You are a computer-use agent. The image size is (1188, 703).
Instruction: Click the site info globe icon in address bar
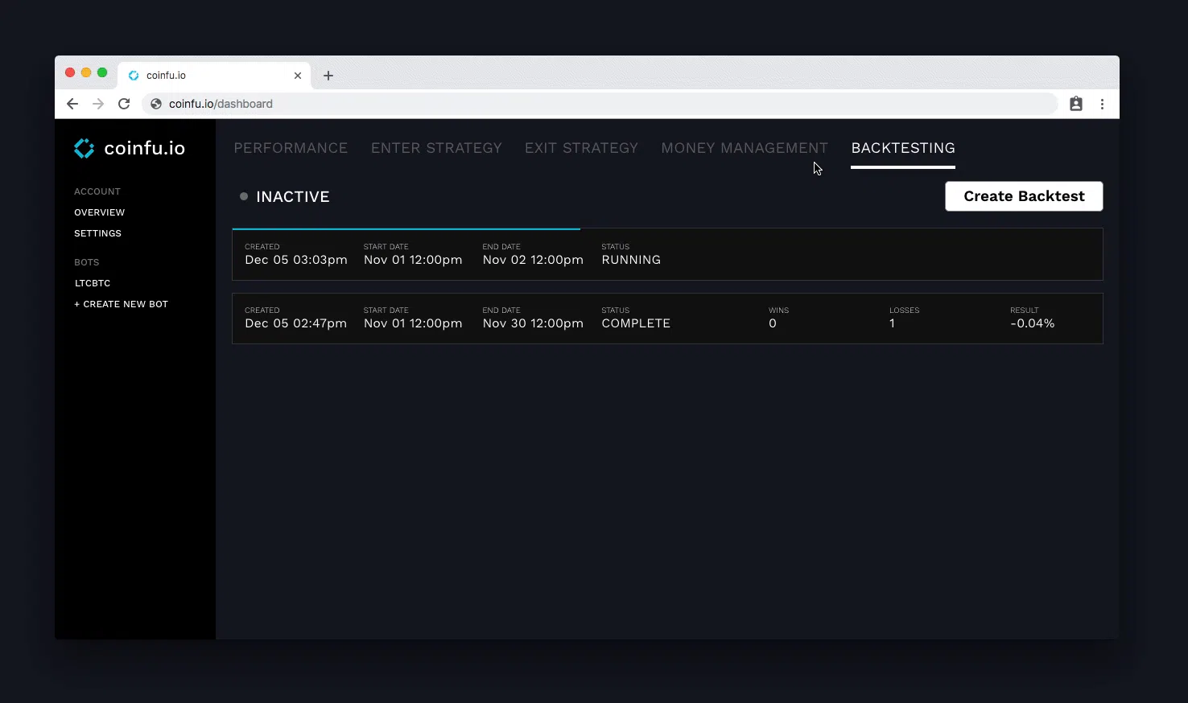[x=156, y=104]
